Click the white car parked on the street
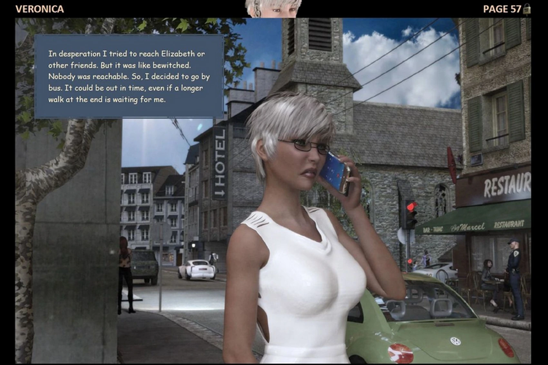Image resolution: width=548 pixels, height=365 pixels. [x=197, y=269]
